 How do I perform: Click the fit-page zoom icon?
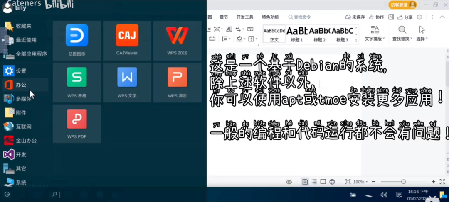[x=348, y=182]
